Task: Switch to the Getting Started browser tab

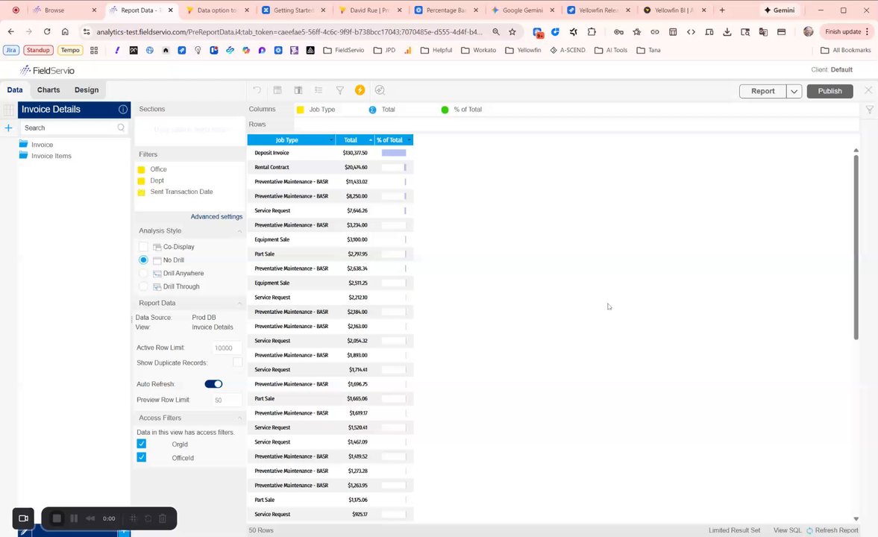Action: [x=293, y=10]
